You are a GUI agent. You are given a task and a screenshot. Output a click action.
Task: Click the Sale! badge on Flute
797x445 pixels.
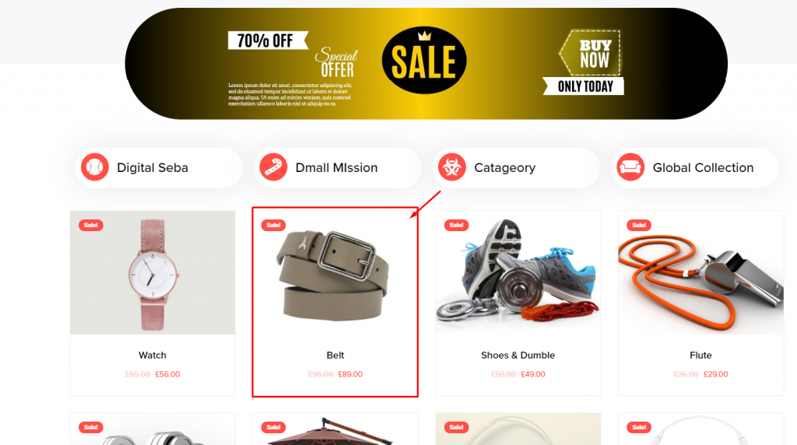(x=639, y=225)
